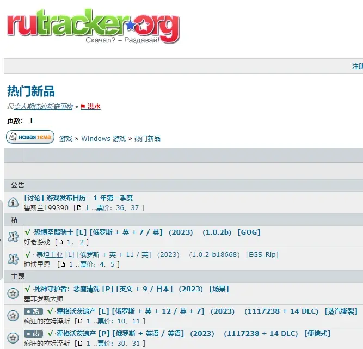The width and height of the screenshot is (363, 349).
Task: Open topic 霍格沃茨遗产 [L] 蒸汽撕裂
Action: (x=207, y=311)
